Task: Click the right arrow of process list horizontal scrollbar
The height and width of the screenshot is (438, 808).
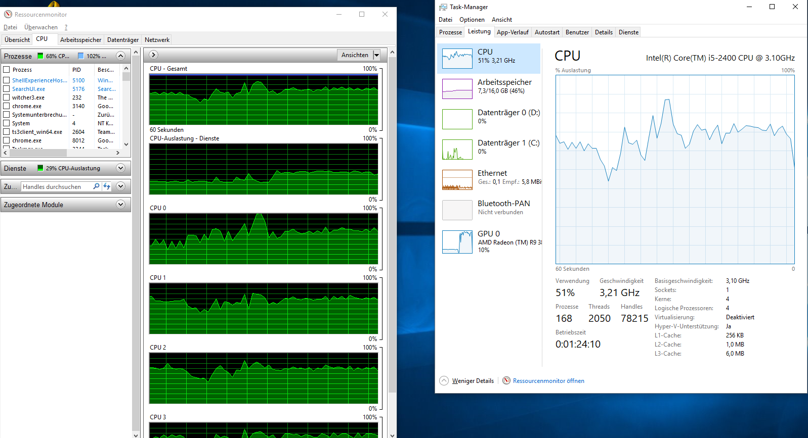Action: [118, 153]
